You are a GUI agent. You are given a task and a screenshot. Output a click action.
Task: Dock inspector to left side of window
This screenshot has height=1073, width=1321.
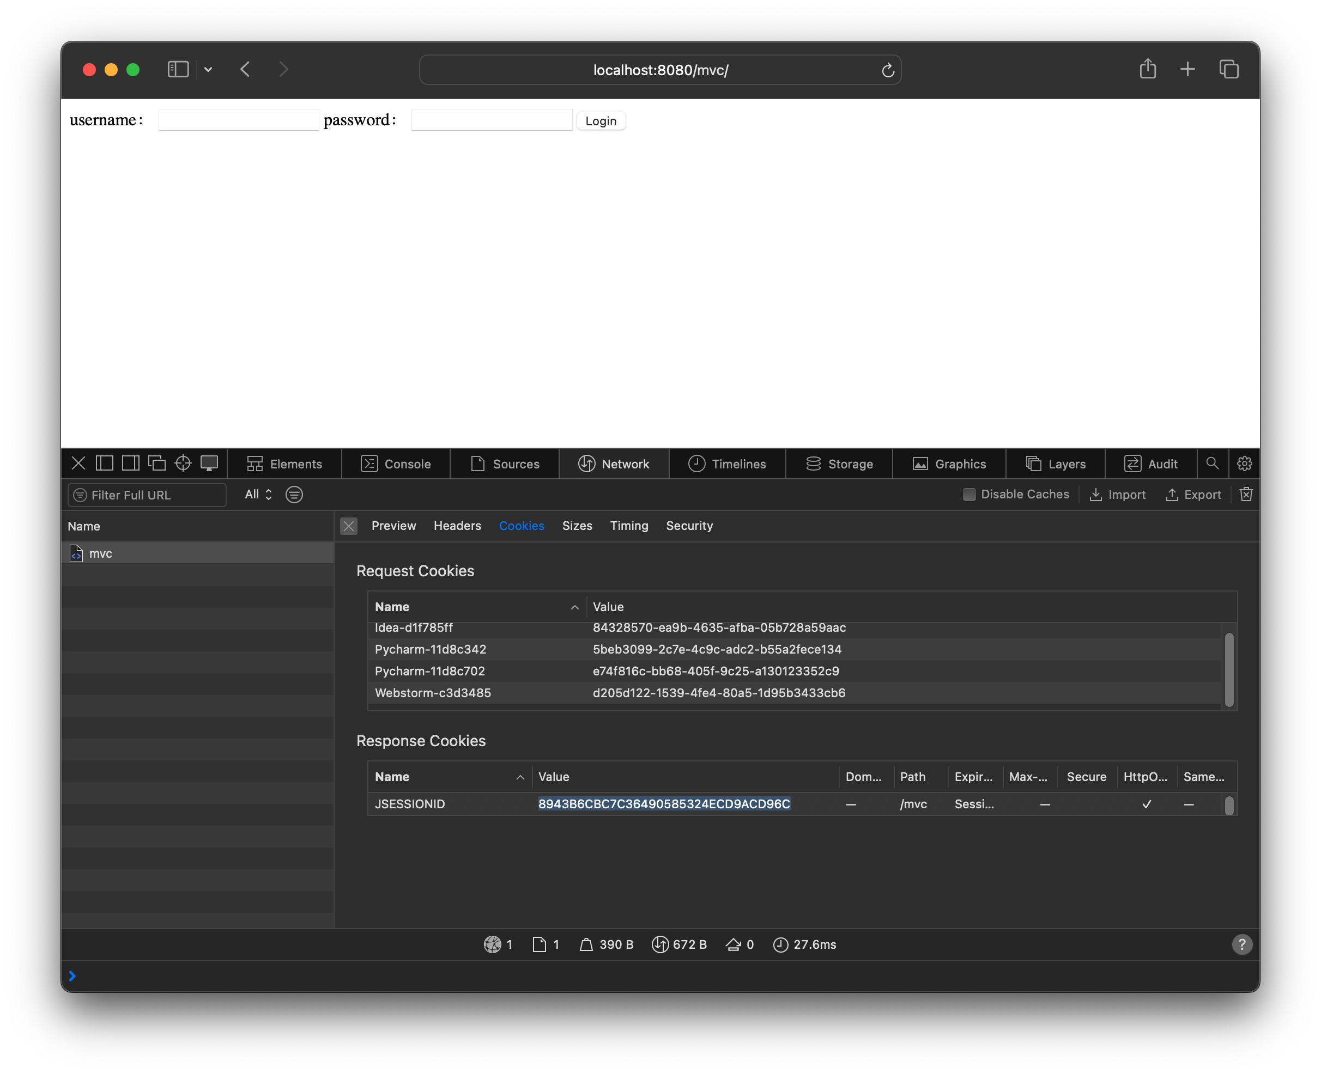tap(105, 463)
